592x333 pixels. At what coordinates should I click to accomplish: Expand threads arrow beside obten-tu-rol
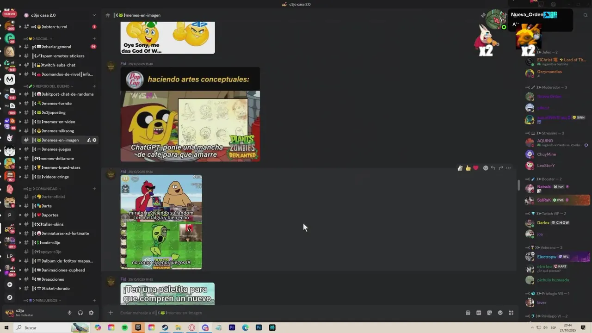(x=20, y=27)
